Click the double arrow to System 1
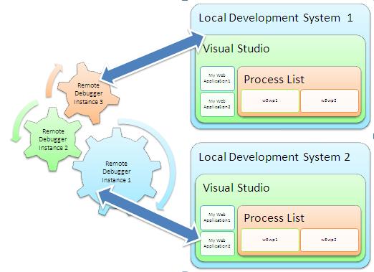The image size is (374, 272). tap(153, 57)
